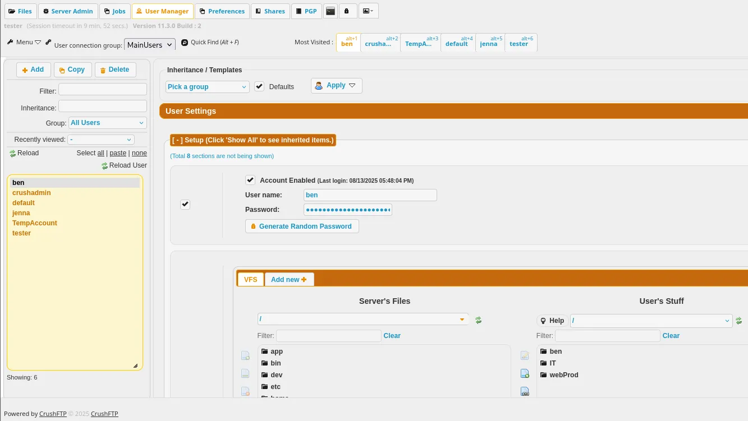
Task: Toggle the Defaults checkbox
Action: pos(259,86)
